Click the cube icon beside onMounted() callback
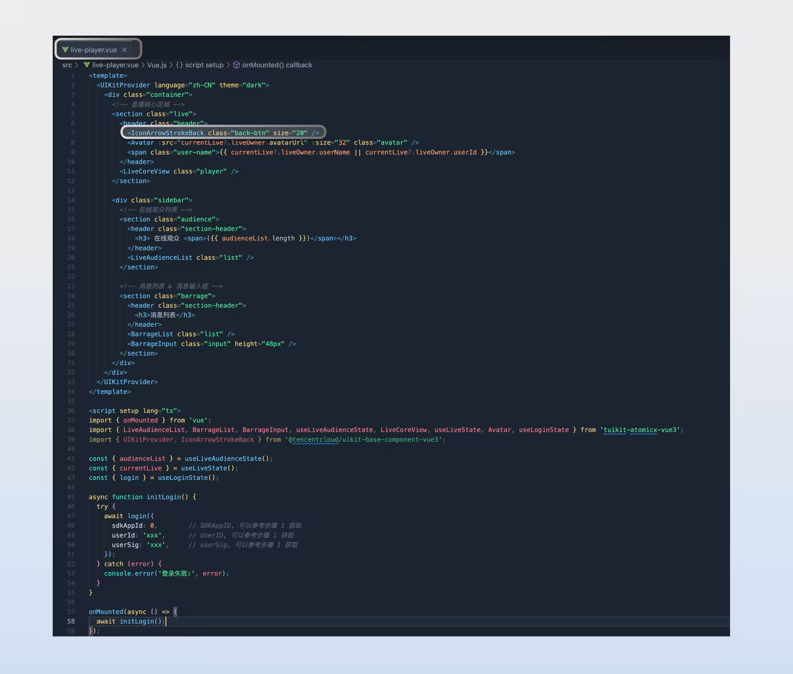 236,65
